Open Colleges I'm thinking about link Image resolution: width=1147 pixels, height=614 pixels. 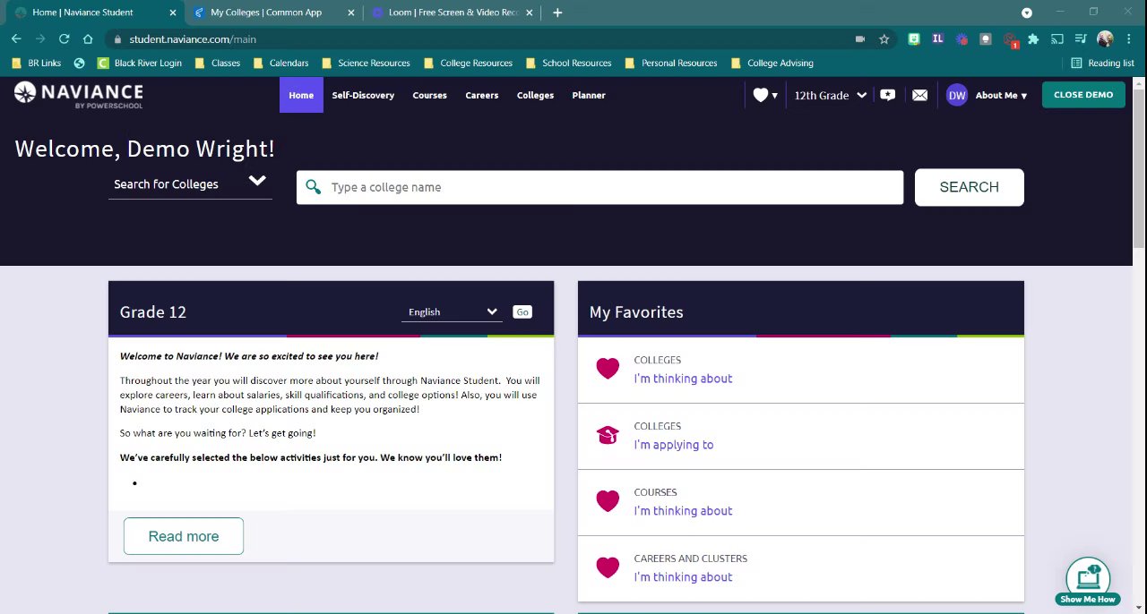[683, 379]
